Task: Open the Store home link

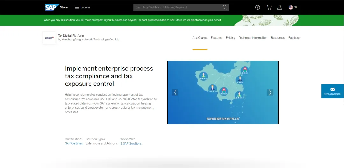Action: [64, 7]
